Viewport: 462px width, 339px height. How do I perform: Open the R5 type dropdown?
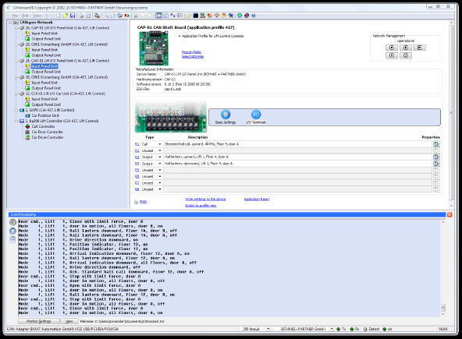(160, 170)
